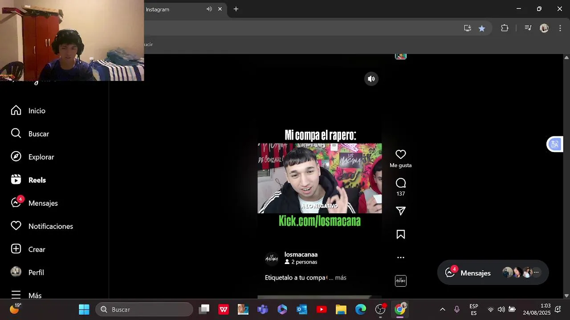Open the OBS Studio taskbar icon
The image size is (570, 320).
(x=380, y=309)
